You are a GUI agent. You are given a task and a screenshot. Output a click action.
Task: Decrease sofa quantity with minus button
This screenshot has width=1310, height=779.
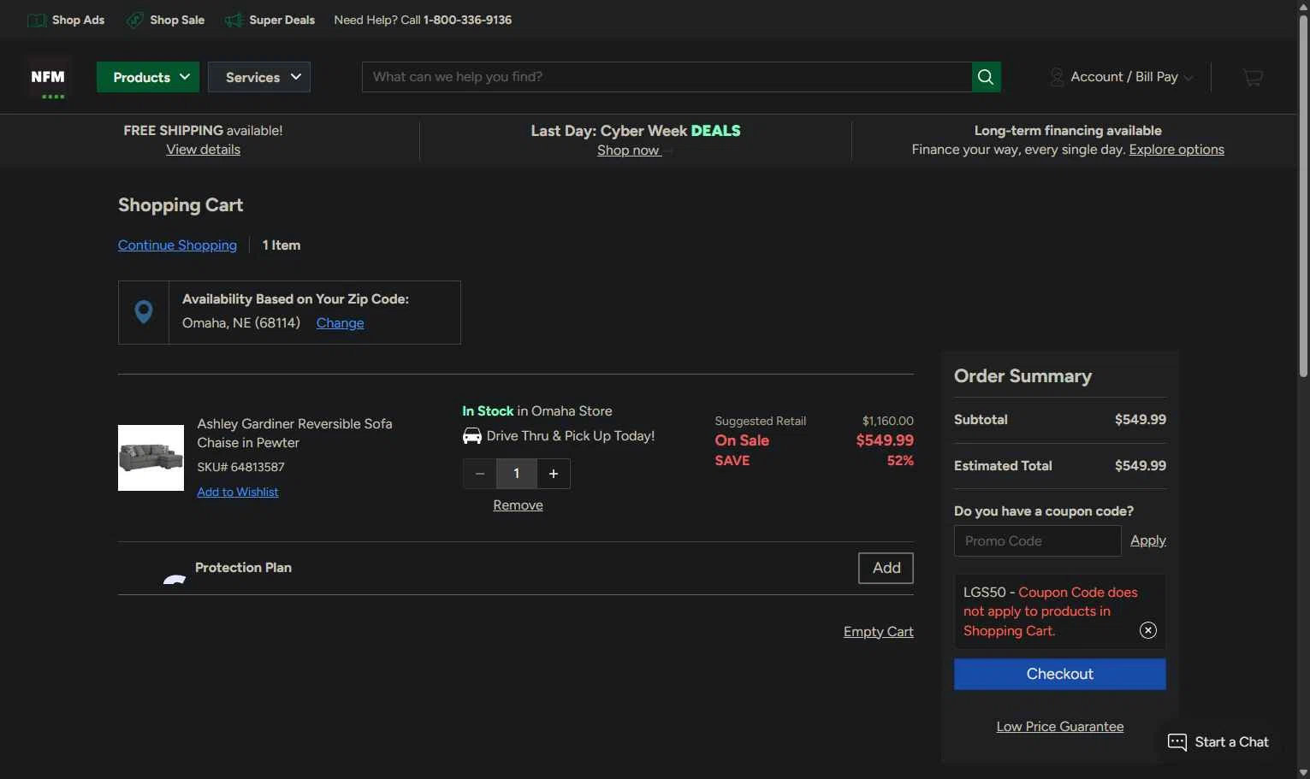tap(480, 474)
